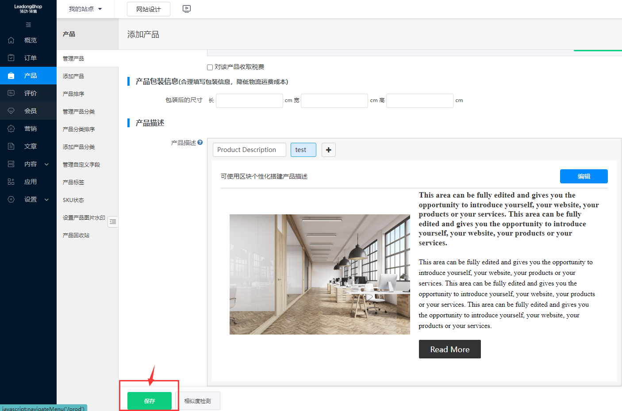Click the package length input field

pos(249,101)
